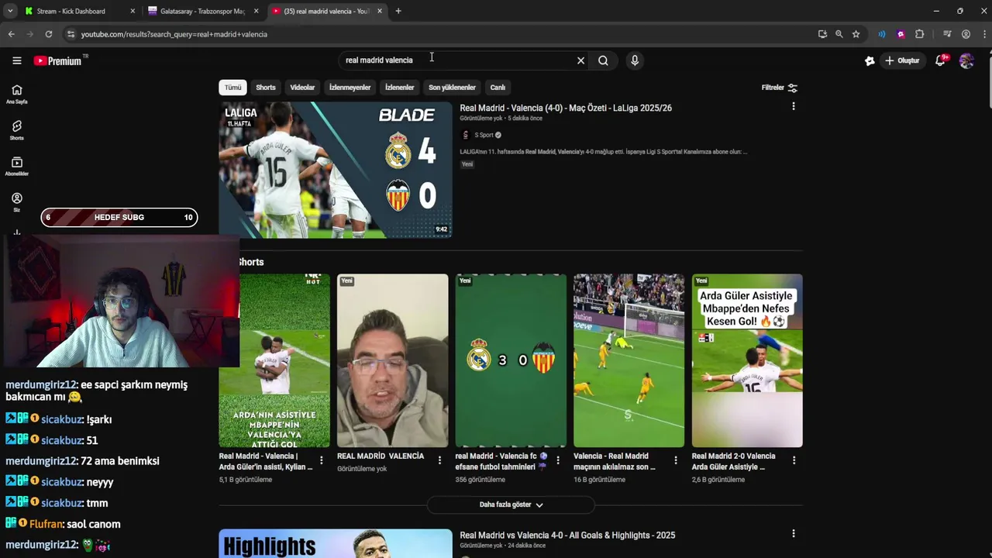Screen dimensions: 992x558
Task: Open the Extensions puzzle icon
Action: 920,34
